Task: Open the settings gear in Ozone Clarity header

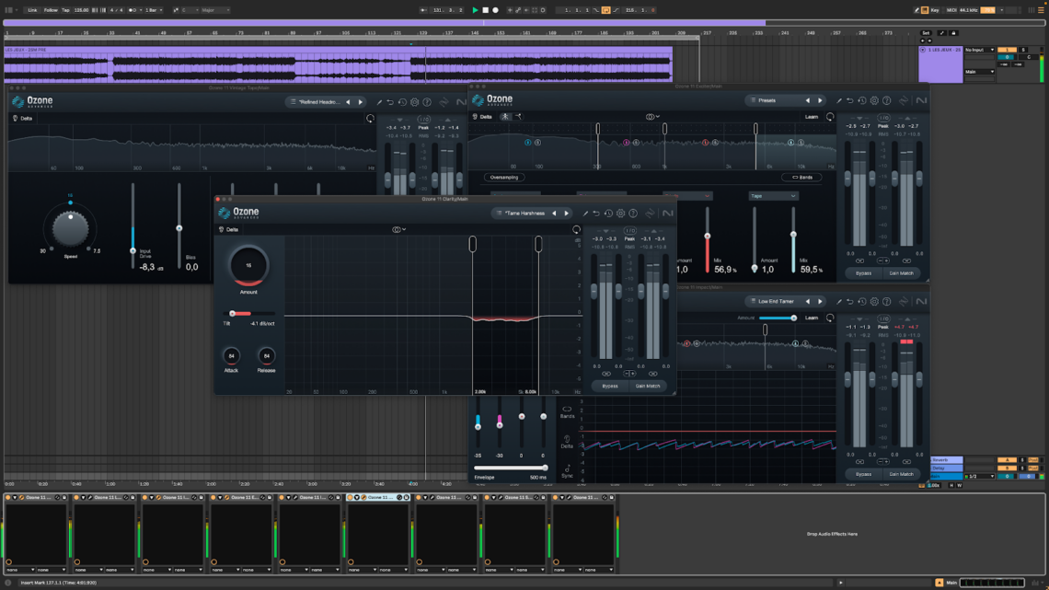Action: (x=619, y=212)
